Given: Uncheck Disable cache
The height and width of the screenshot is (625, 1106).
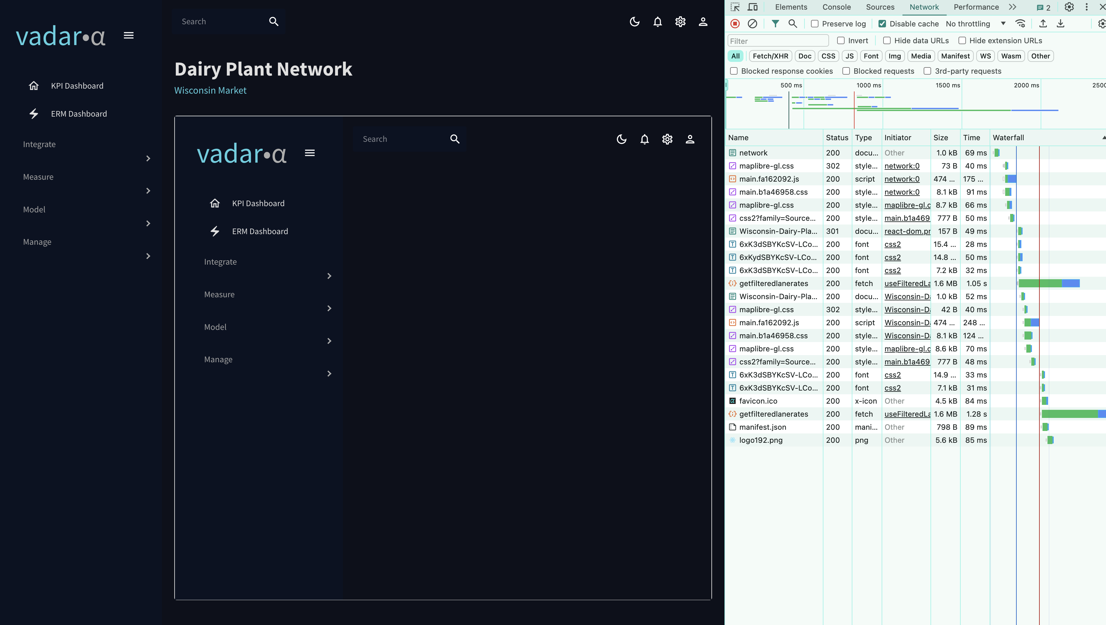Looking at the screenshot, I should click(883, 24).
